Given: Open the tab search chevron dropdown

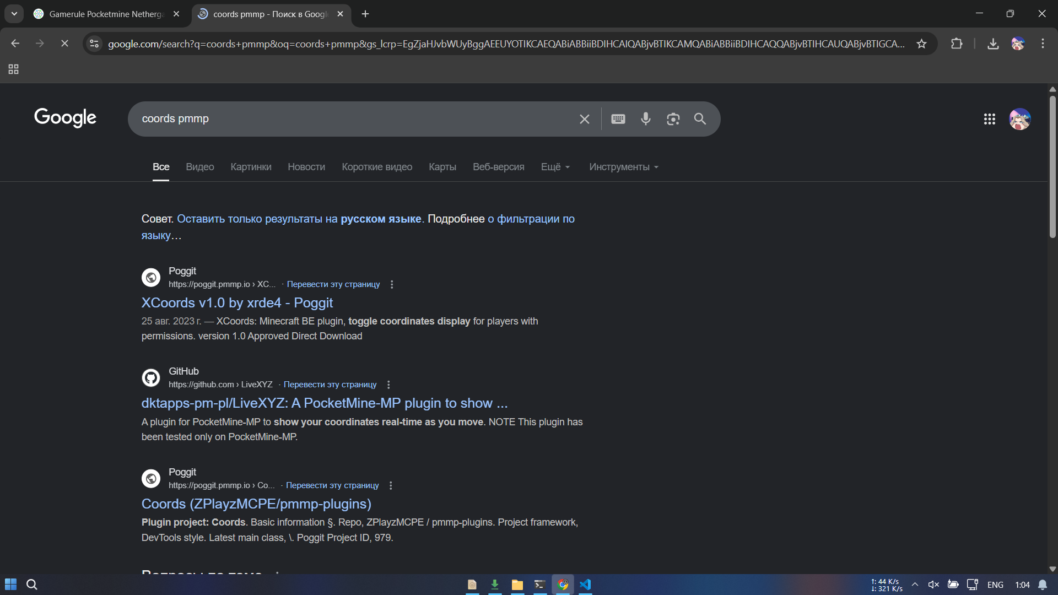Looking at the screenshot, I should [14, 14].
